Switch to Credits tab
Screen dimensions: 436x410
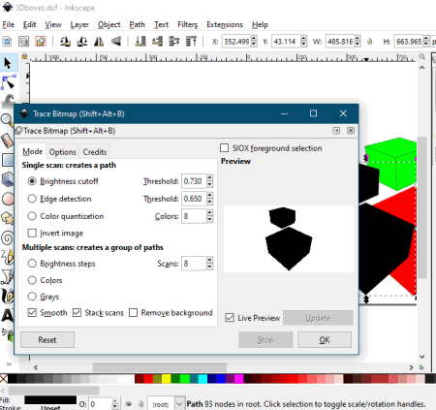94,152
